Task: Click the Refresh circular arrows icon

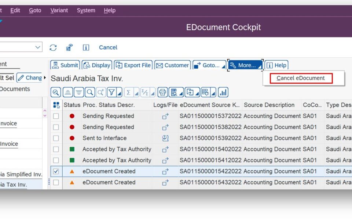Action: 53,47
